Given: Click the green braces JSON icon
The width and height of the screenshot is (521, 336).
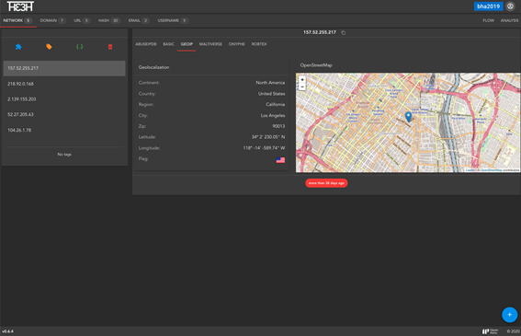Looking at the screenshot, I should [79, 47].
